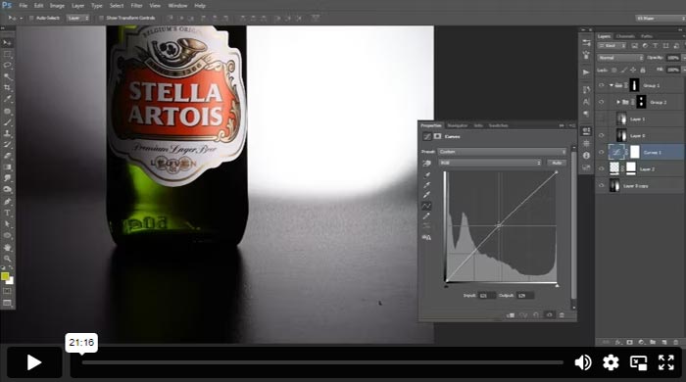The height and width of the screenshot is (382, 686).
Task: Click the curve midpoint control point
Action: click(x=498, y=225)
